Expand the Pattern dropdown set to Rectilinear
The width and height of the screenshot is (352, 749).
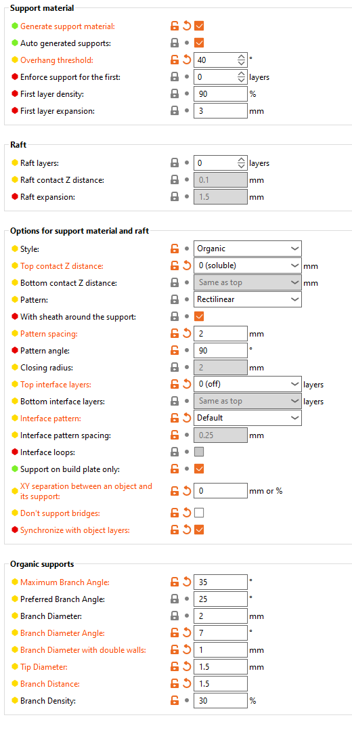tap(247, 299)
